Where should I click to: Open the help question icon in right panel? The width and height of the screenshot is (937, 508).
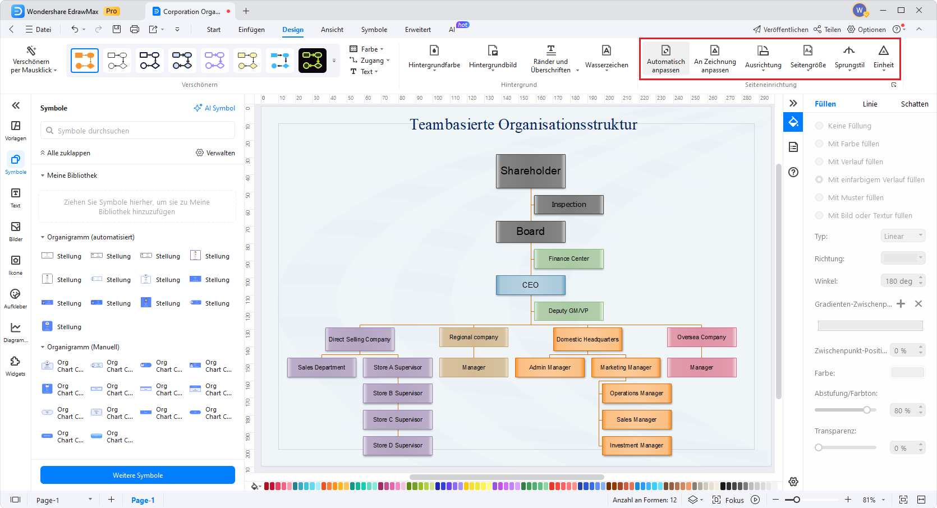click(x=793, y=172)
